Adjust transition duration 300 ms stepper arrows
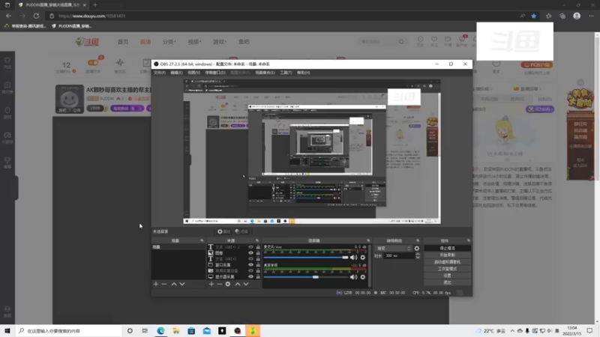This screenshot has height=337, width=600. (x=418, y=255)
